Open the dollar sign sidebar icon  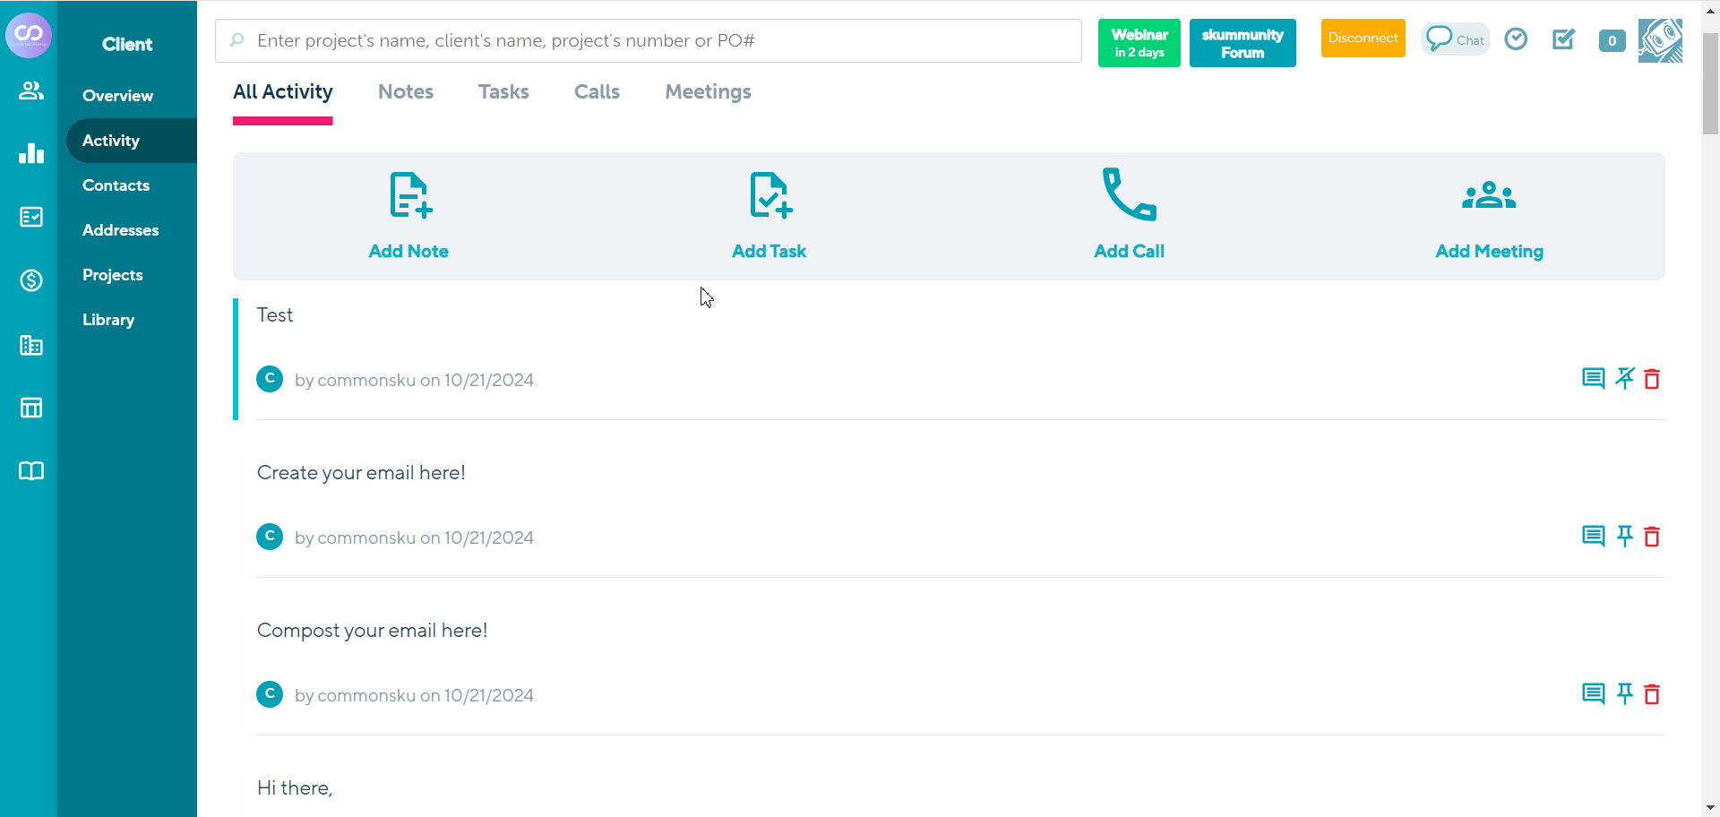tap(31, 280)
